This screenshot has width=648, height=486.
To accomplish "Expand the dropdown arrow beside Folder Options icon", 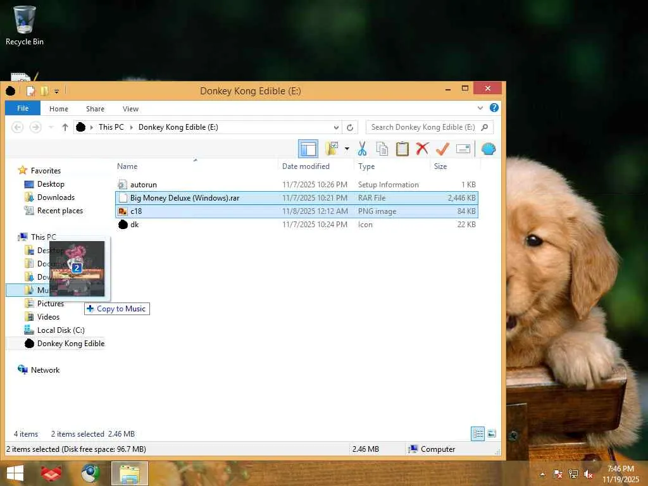I will pyautogui.click(x=347, y=149).
